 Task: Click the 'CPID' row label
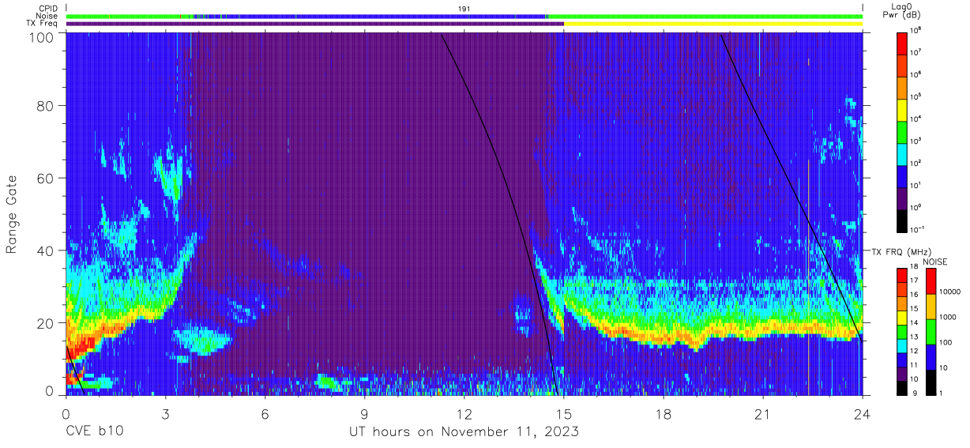pos(47,7)
